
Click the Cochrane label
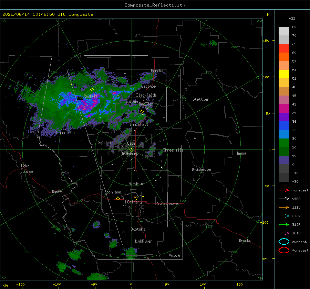point(113,192)
